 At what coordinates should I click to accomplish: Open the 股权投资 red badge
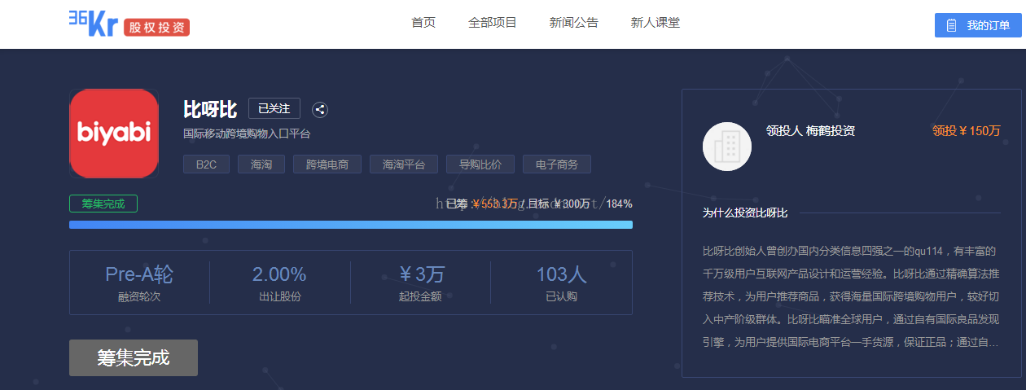coord(157,27)
